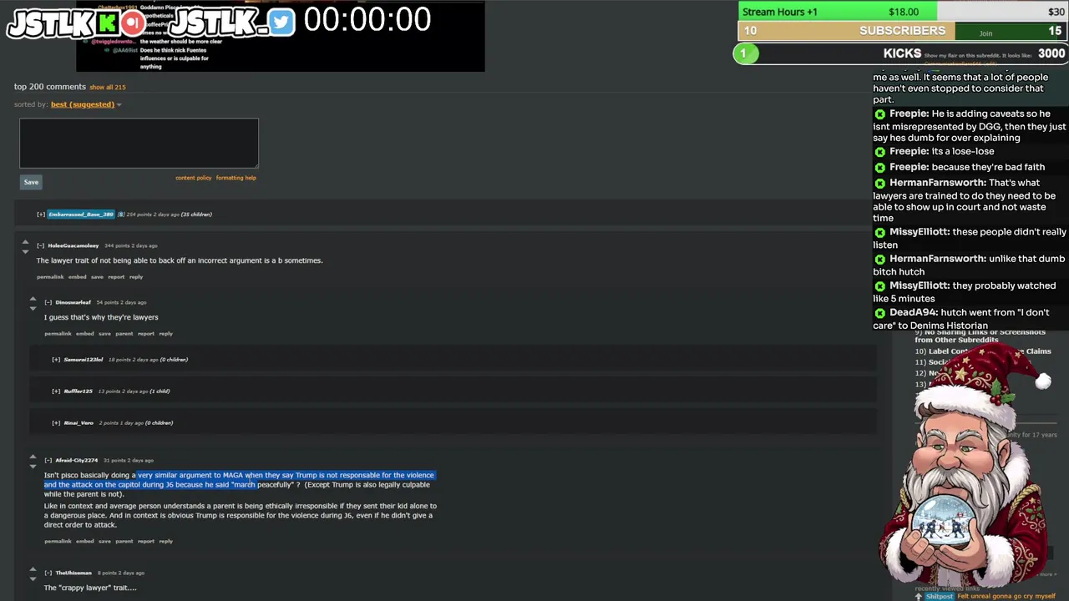
Task: Open the content policy link
Action: pyautogui.click(x=193, y=178)
